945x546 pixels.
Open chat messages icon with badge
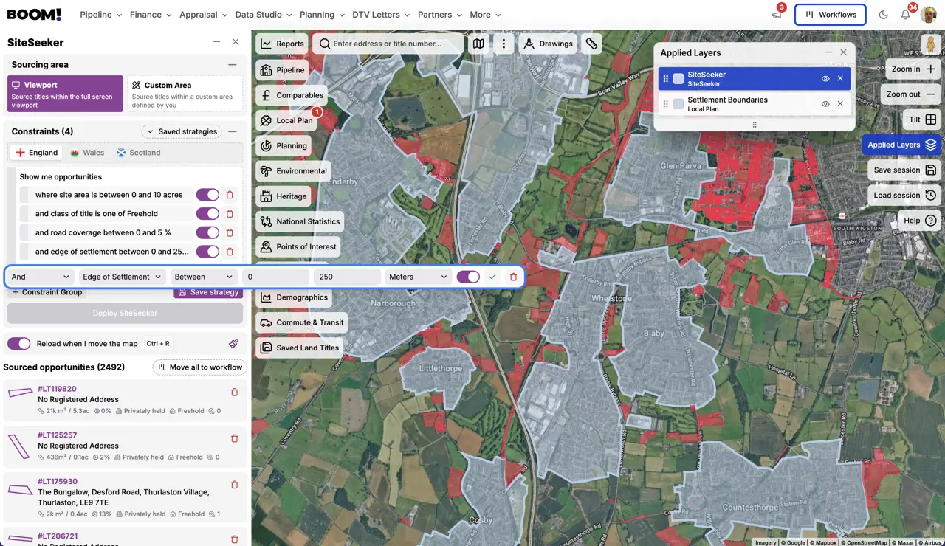pos(776,15)
